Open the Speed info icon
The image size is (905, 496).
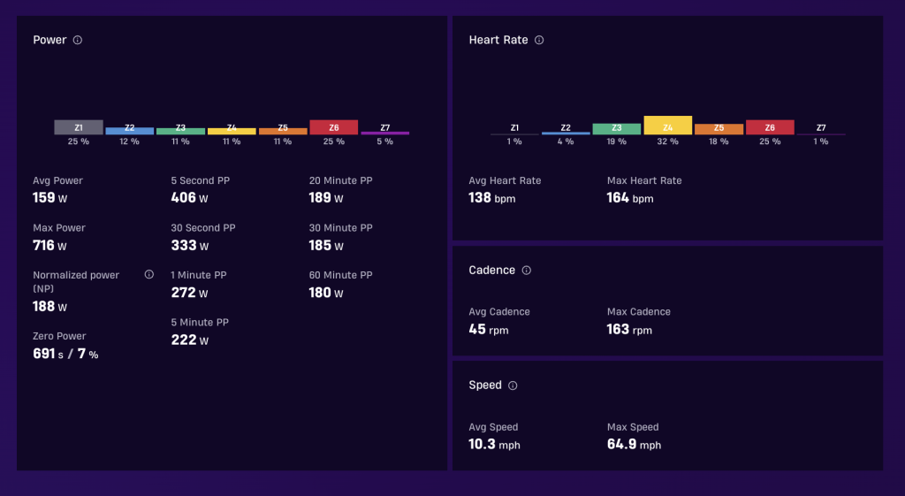click(x=513, y=385)
